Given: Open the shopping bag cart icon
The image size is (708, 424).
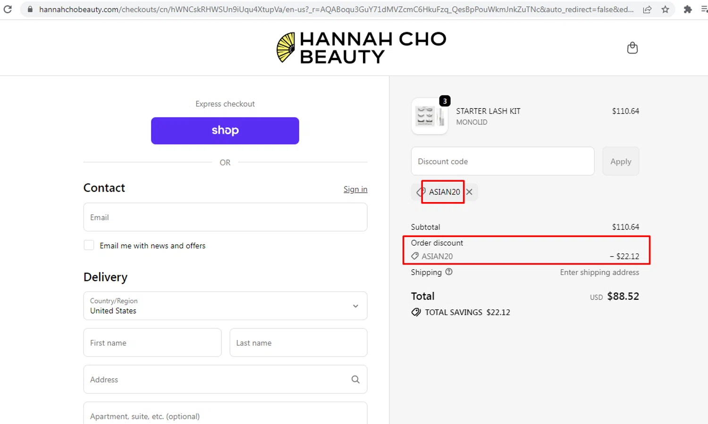Looking at the screenshot, I should tap(632, 48).
